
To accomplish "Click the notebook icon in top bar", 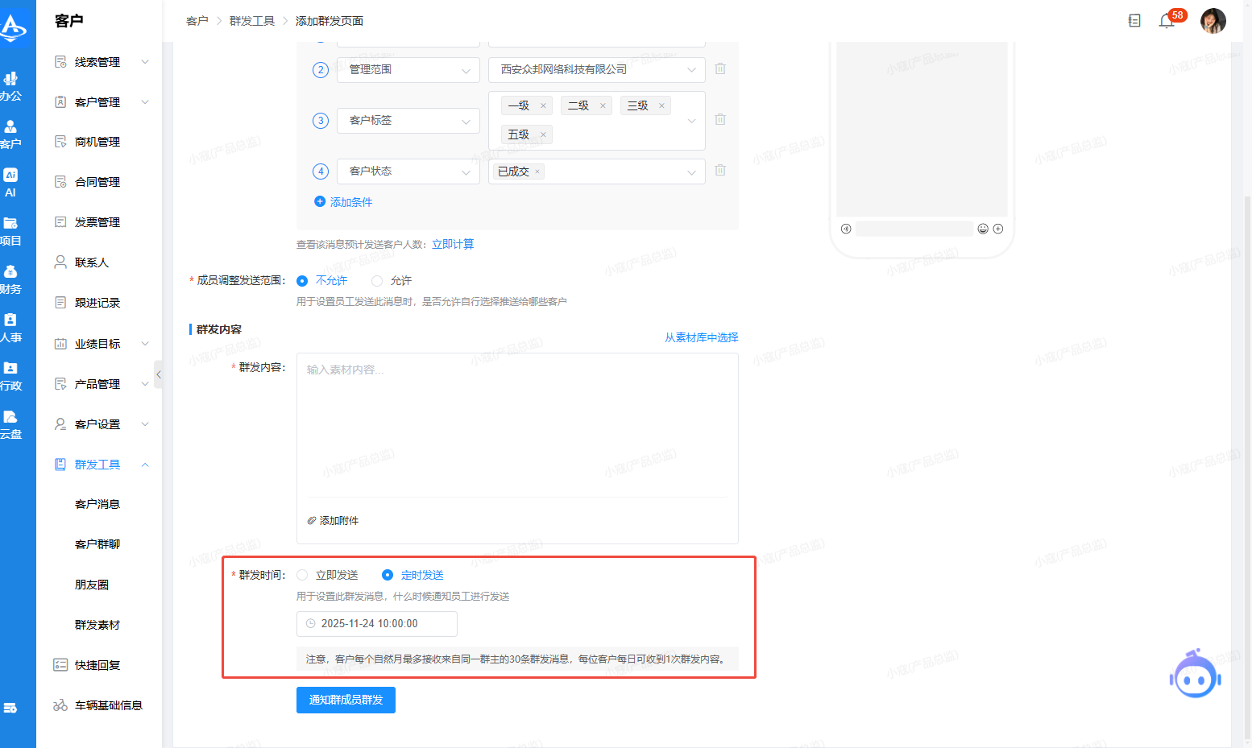I will tap(1134, 21).
